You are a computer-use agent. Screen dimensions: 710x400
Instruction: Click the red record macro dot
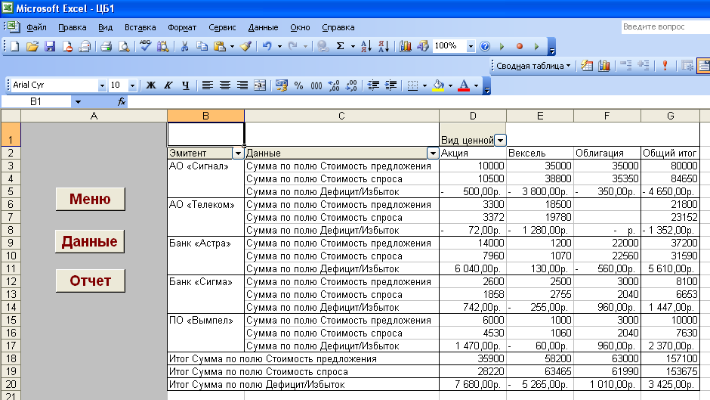[520, 46]
